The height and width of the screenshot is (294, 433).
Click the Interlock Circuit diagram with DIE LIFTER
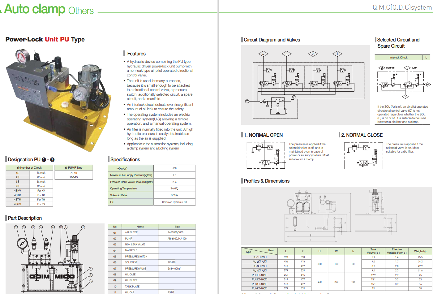click(403, 82)
